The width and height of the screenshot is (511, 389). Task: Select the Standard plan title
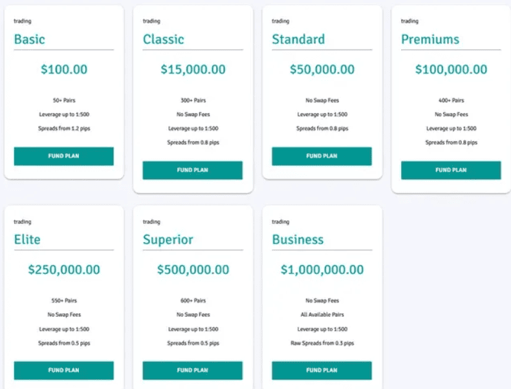pos(298,39)
